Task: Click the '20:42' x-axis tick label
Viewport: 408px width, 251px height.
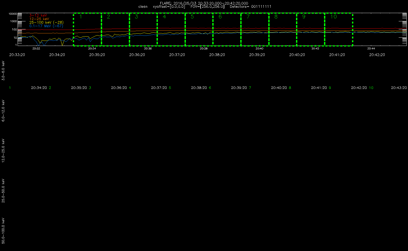Action: point(315,49)
